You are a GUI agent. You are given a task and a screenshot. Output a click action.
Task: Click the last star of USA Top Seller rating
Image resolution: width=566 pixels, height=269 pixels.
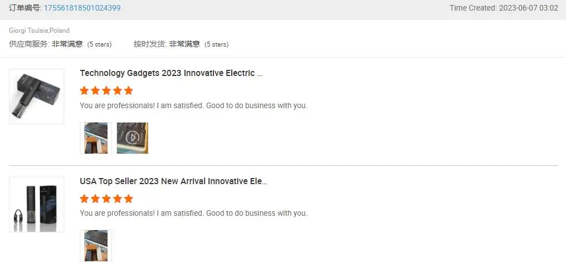pyautogui.click(x=129, y=199)
